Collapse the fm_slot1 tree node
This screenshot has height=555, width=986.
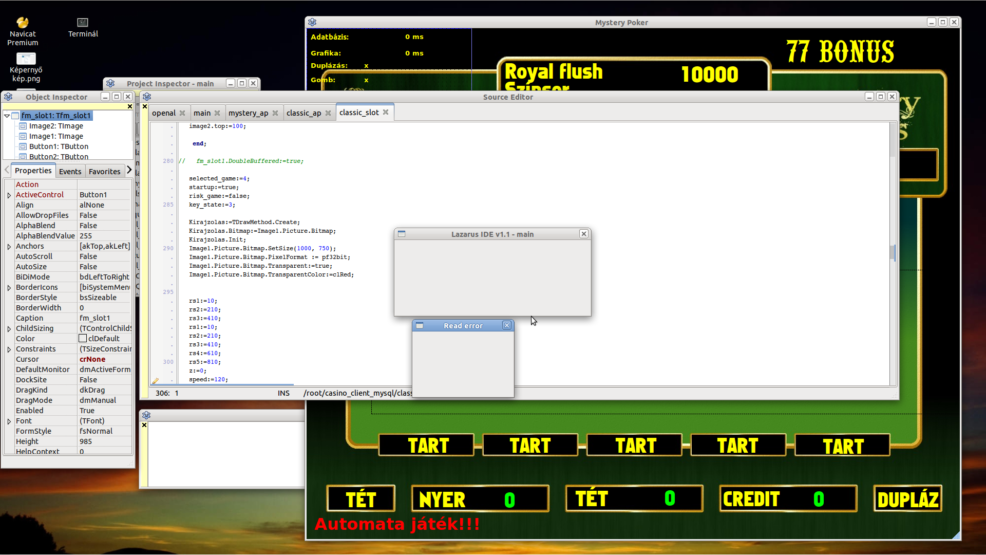[x=7, y=116]
